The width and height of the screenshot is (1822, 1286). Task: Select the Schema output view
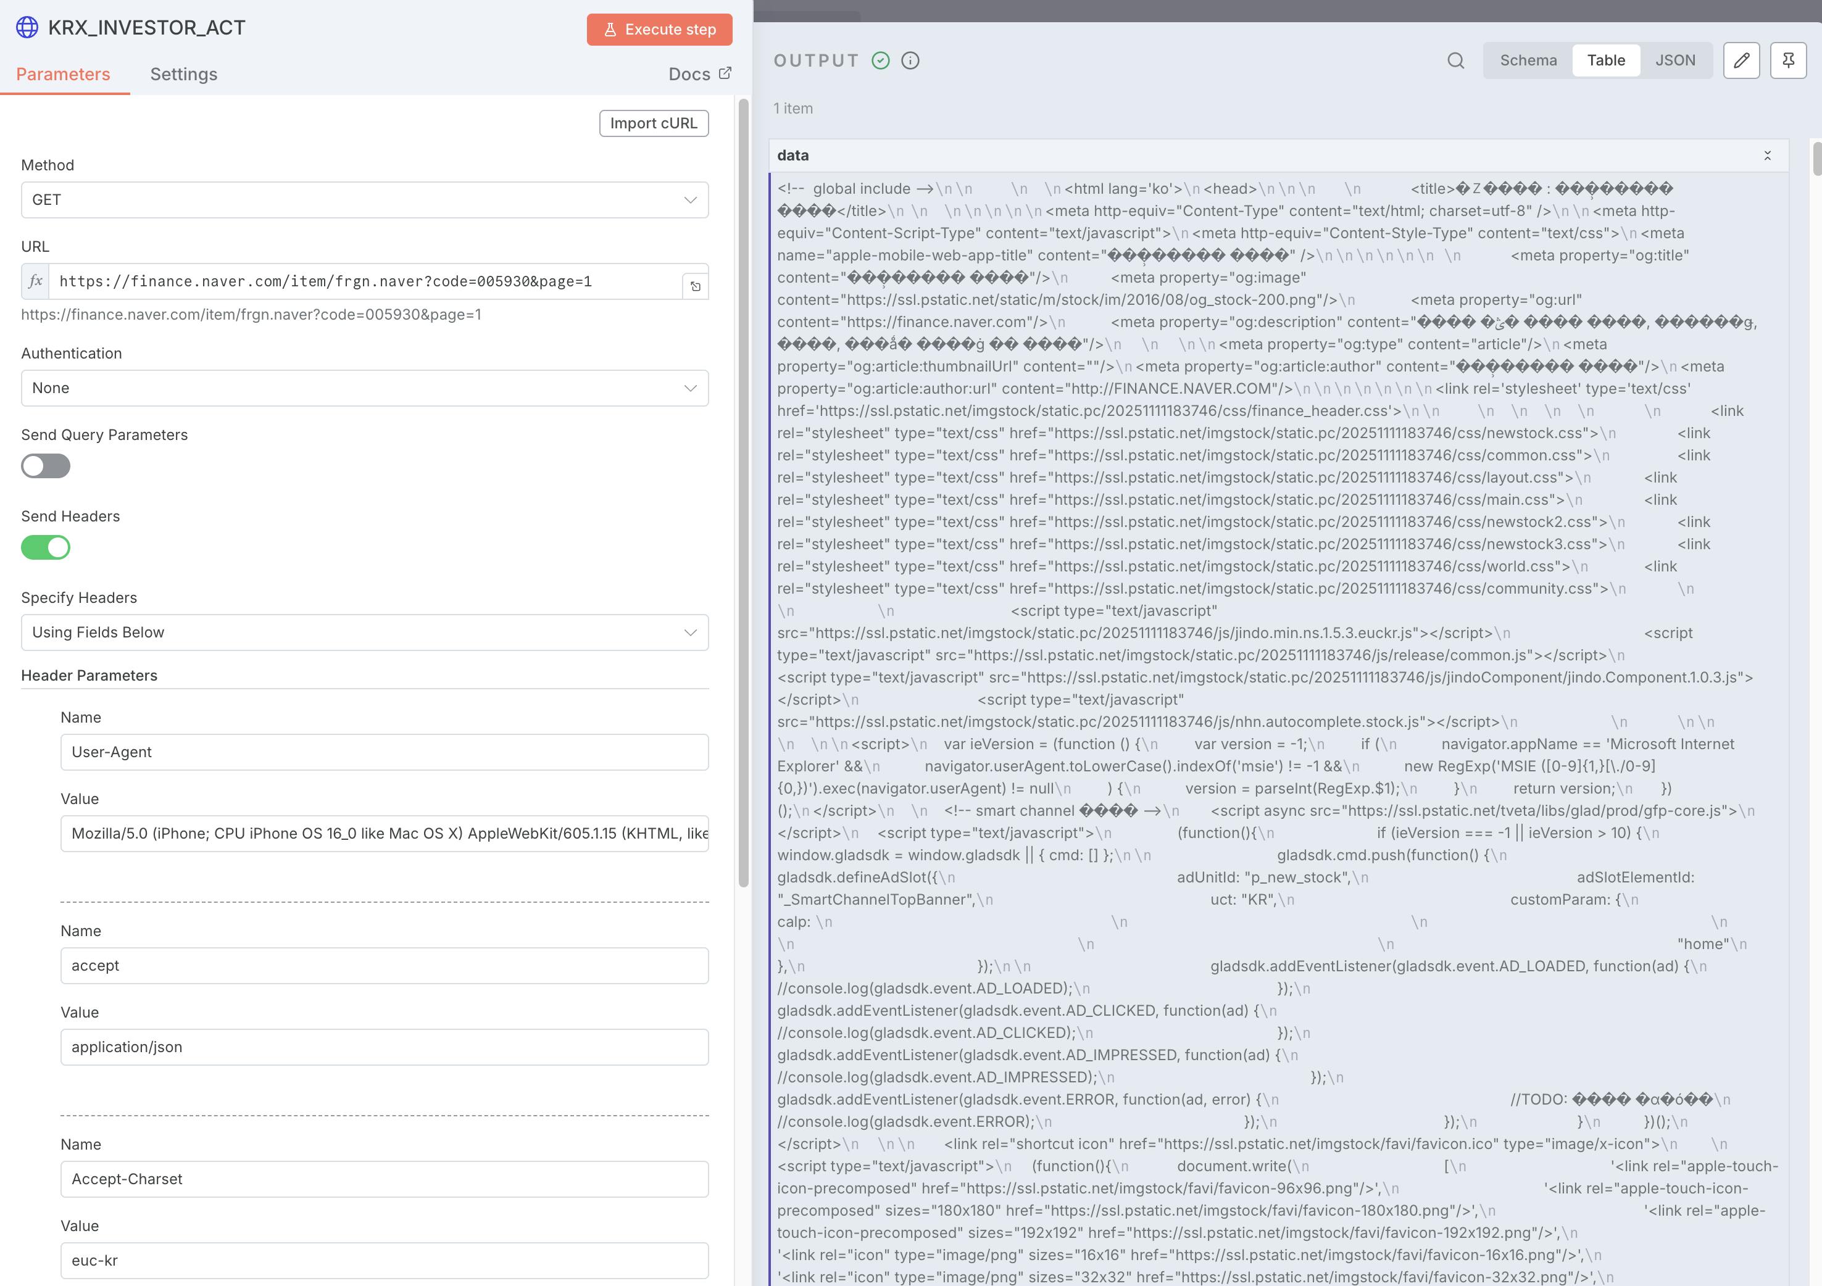click(x=1528, y=60)
